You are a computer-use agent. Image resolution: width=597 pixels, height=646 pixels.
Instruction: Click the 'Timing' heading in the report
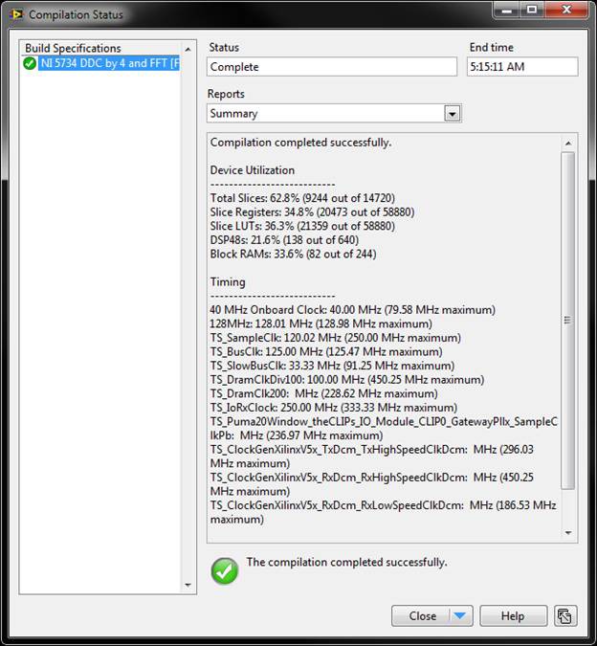pyautogui.click(x=228, y=282)
